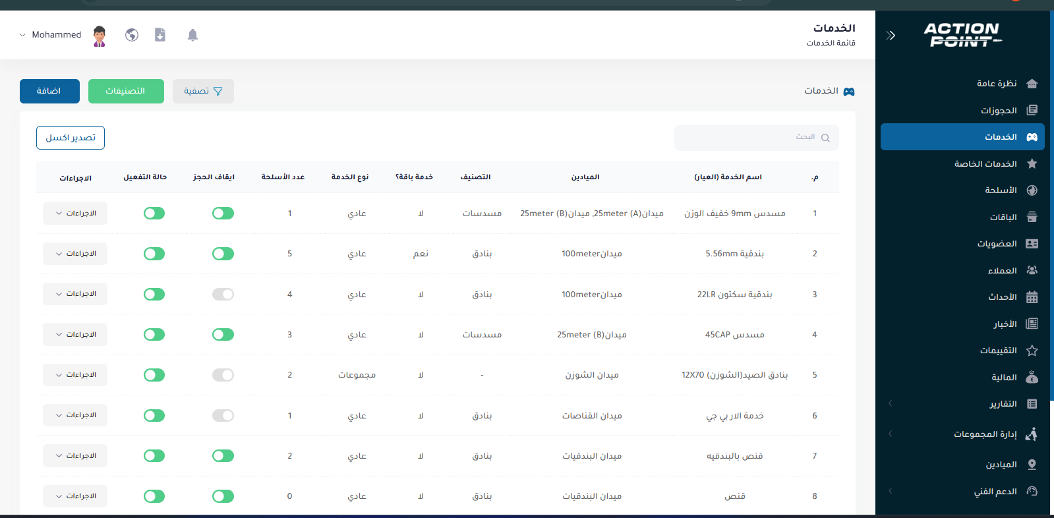1054x518 pixels.
Task: Toggle booking stop for بندقية 5.56mm
Action: (223, 254)
